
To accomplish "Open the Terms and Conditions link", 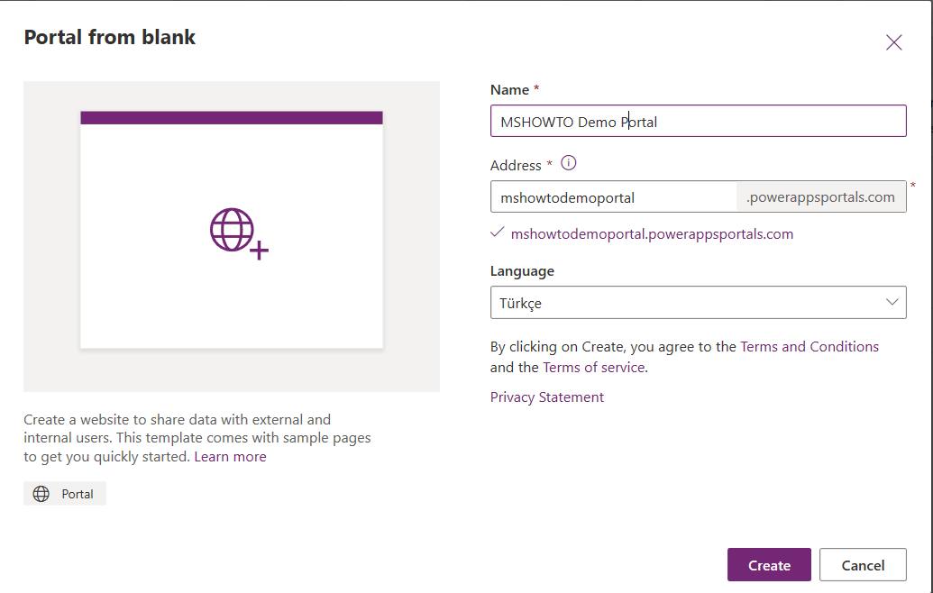I will (810, 347).
